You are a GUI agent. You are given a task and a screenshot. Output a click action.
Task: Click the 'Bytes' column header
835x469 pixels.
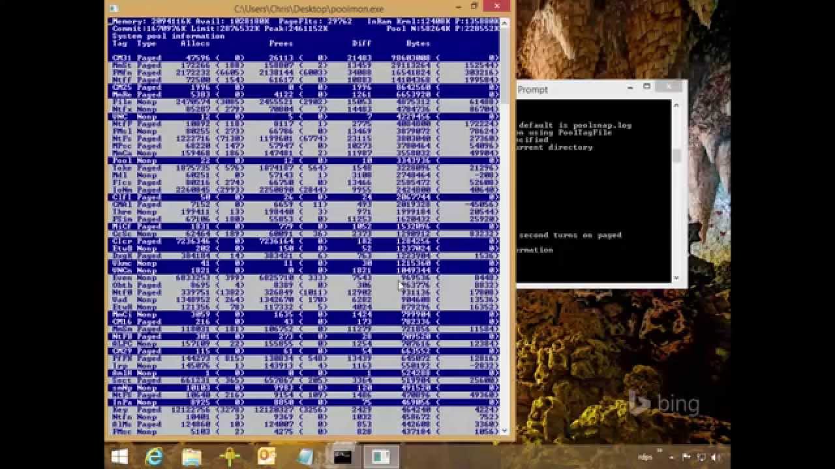click(418, 44)
